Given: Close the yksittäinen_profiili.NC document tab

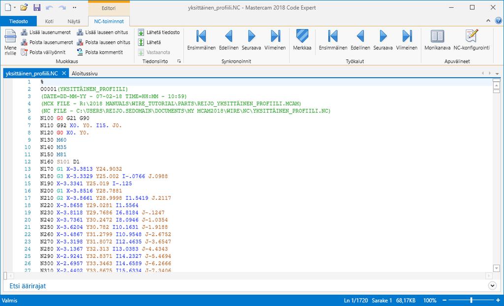Looking at the screenshot, I should tap(64, 73).
